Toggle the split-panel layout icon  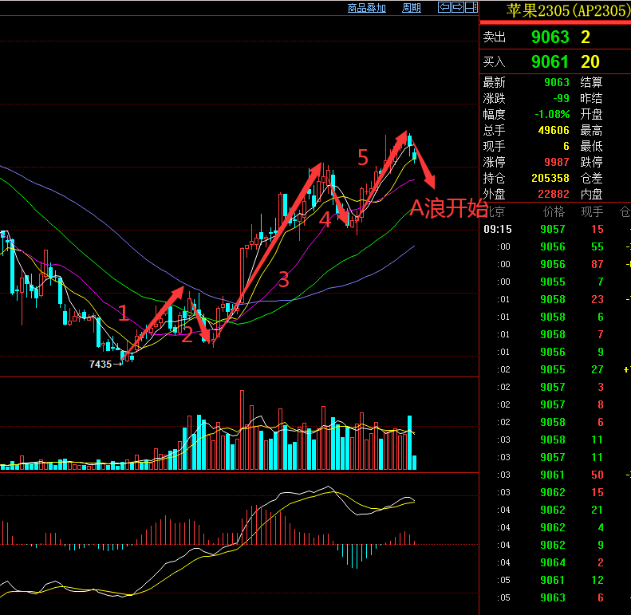coord(471,7)
